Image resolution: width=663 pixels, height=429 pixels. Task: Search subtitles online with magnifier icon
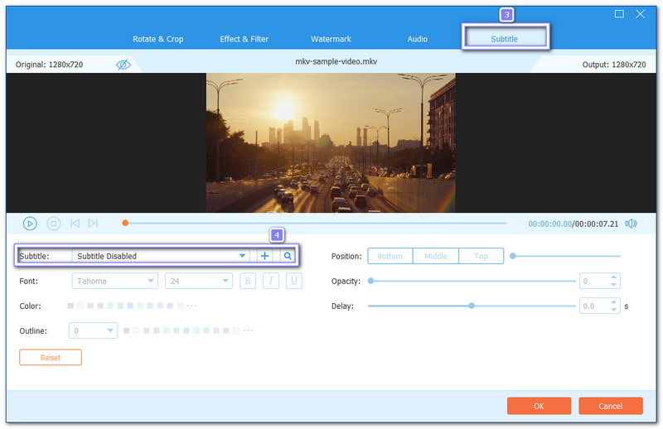[x=288, y=256]
